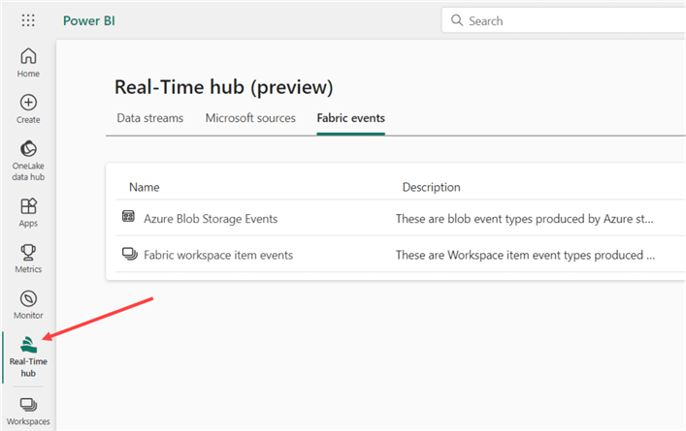Screen dimensions: 686x431
Task: Open Azure Blob Storage Events
Action: 211,218
